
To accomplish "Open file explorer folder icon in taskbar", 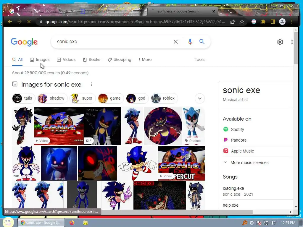I will point(86,223).
